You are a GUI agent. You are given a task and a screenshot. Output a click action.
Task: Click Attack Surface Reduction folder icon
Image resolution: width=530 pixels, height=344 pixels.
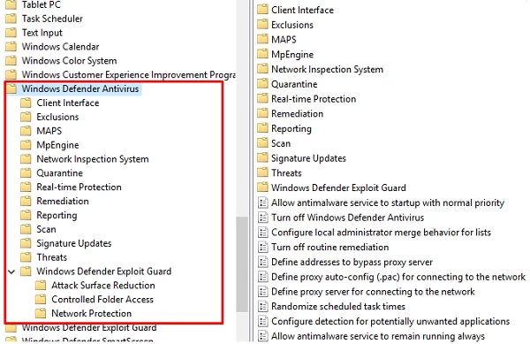click(41, 286)
